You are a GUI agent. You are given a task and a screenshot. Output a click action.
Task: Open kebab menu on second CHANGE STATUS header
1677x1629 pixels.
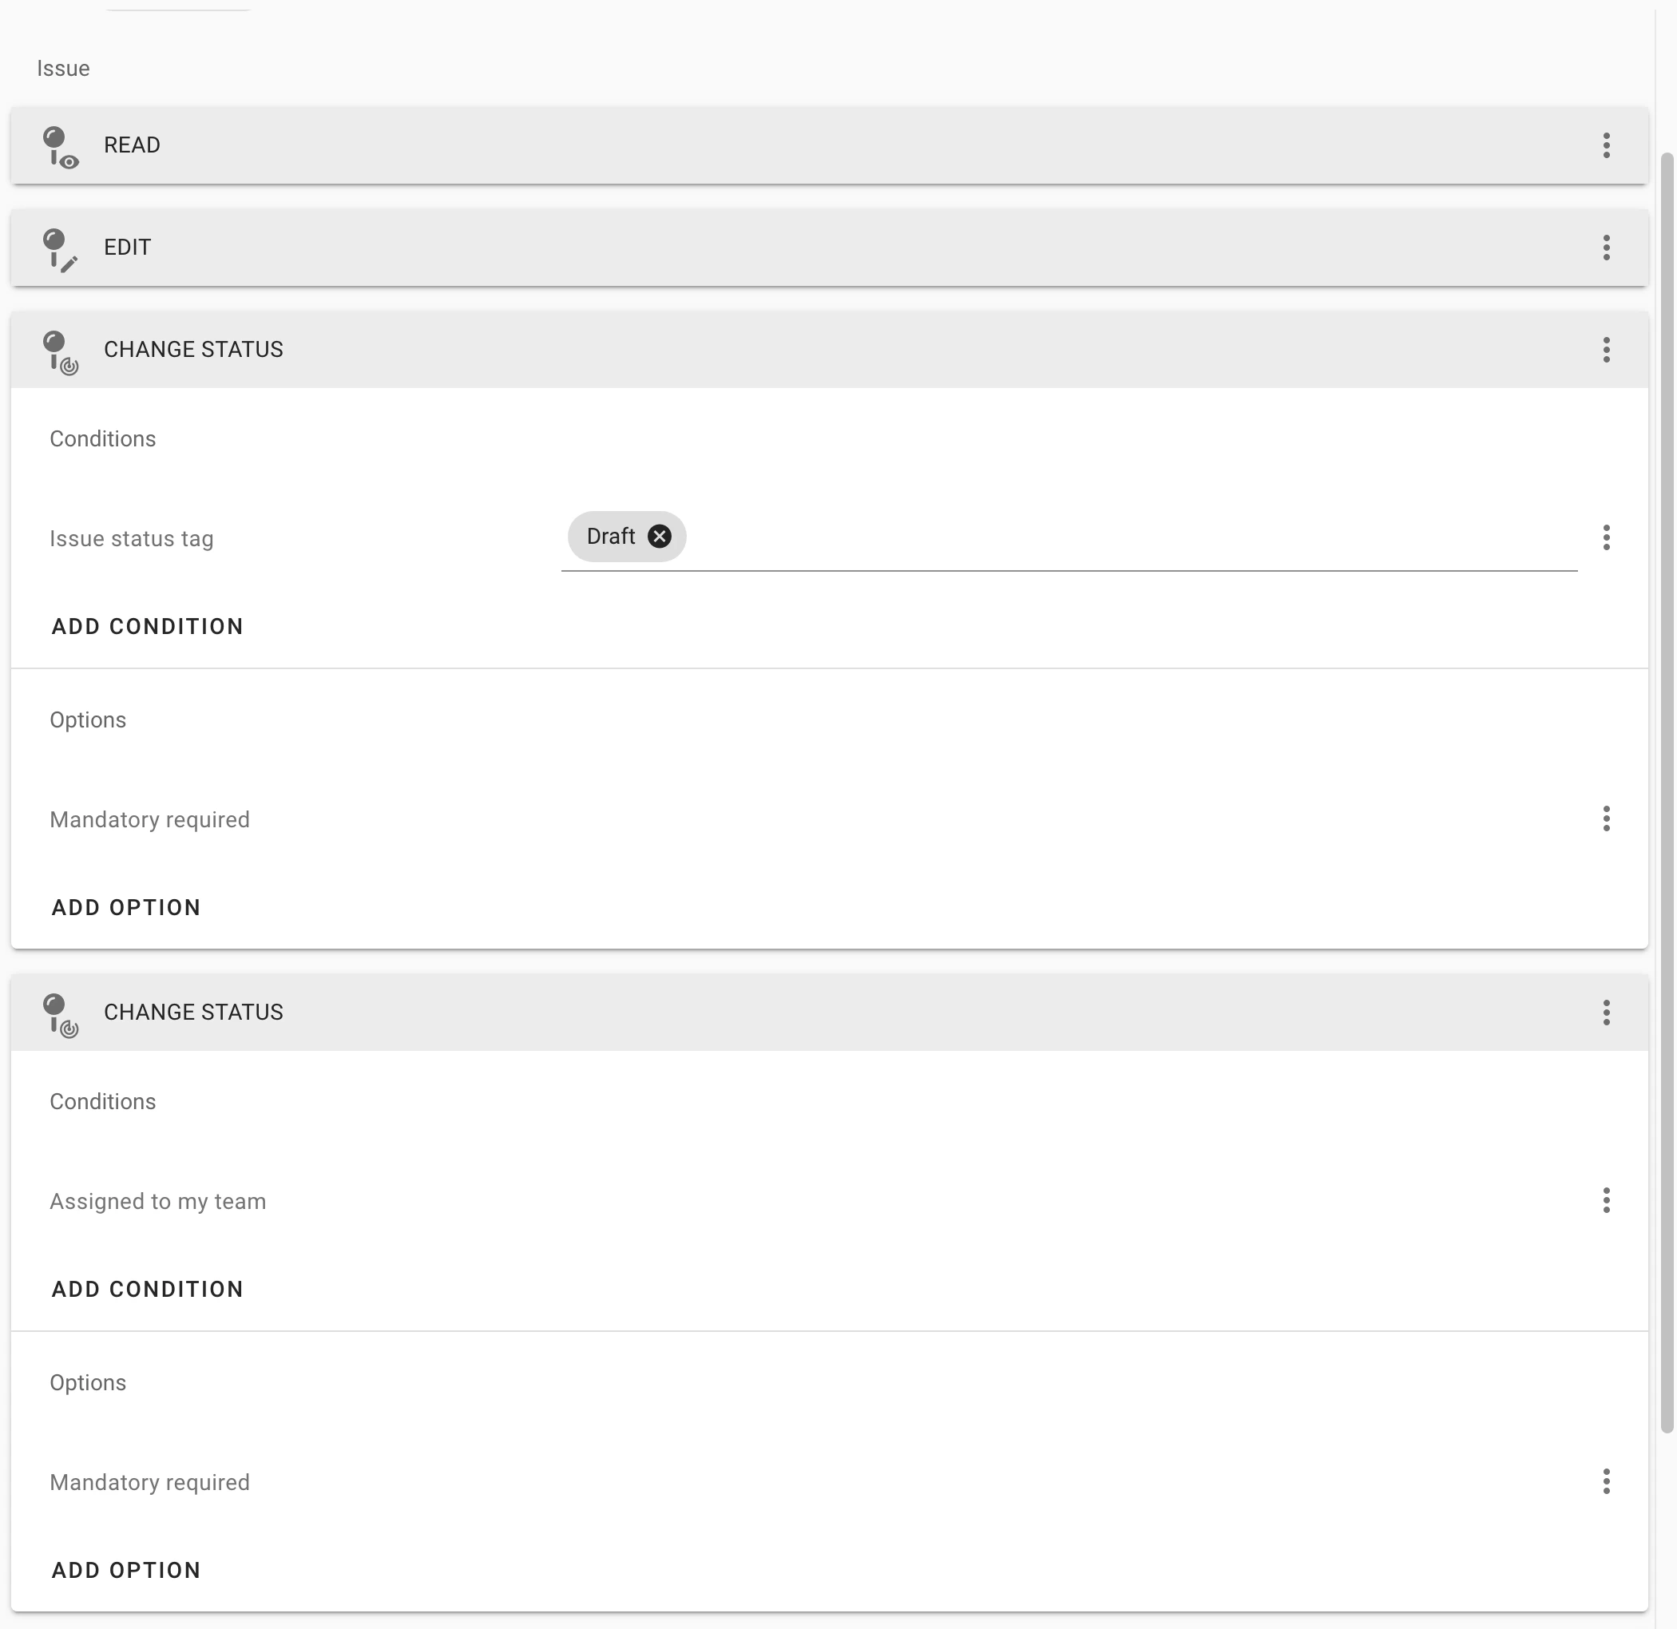pos(1606,1013)
